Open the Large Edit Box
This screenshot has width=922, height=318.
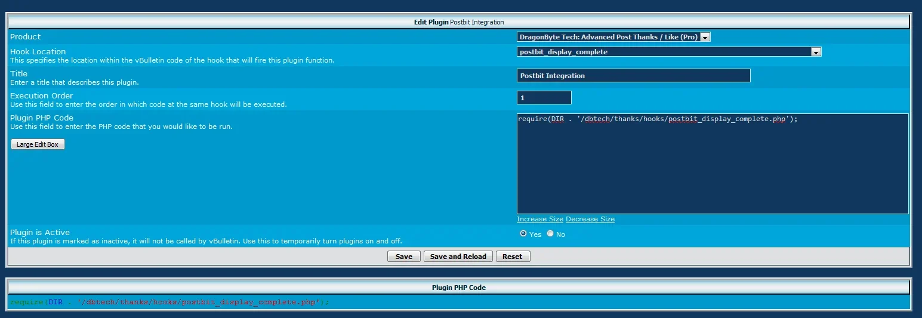pos(38,144)
